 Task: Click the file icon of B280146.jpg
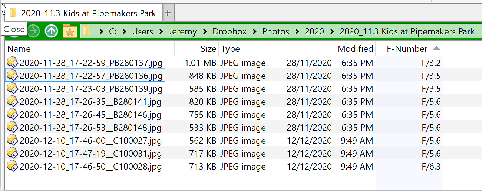tap(12, 114)
